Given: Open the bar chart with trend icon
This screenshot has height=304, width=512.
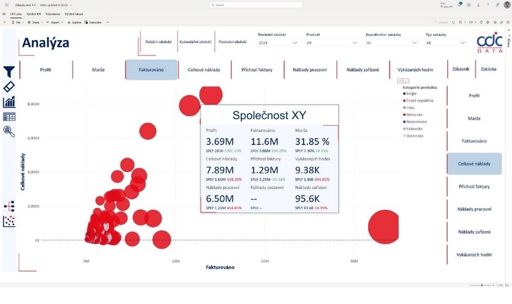Looking at the screenshot, I should tap(9, 102).
